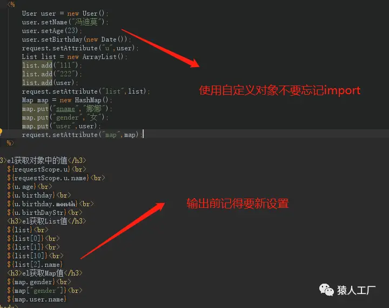The height and width of the screenshot is (308, 389).
Task: Click the List list = new ArrayList() line
Action: (x=75, y=57)
